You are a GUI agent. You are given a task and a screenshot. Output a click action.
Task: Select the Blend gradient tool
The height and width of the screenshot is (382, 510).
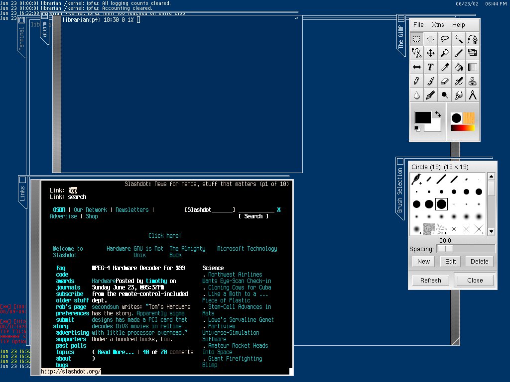click(x=473, y=67)
